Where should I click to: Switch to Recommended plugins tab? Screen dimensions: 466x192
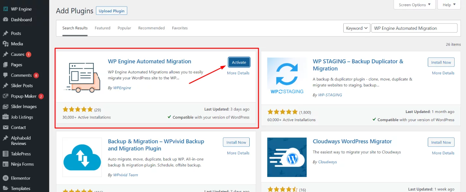[x=151, y=28]
